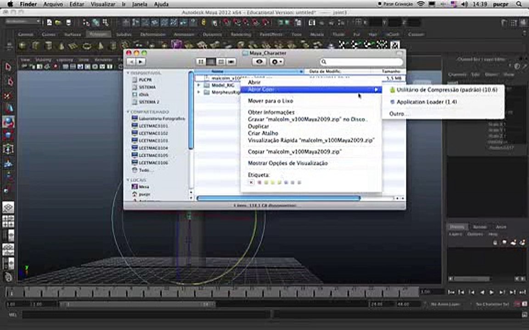Screen dimensions: 529x330
Task: Create a polygon plane from Maya shelf
Action: (x=73, y=45)
